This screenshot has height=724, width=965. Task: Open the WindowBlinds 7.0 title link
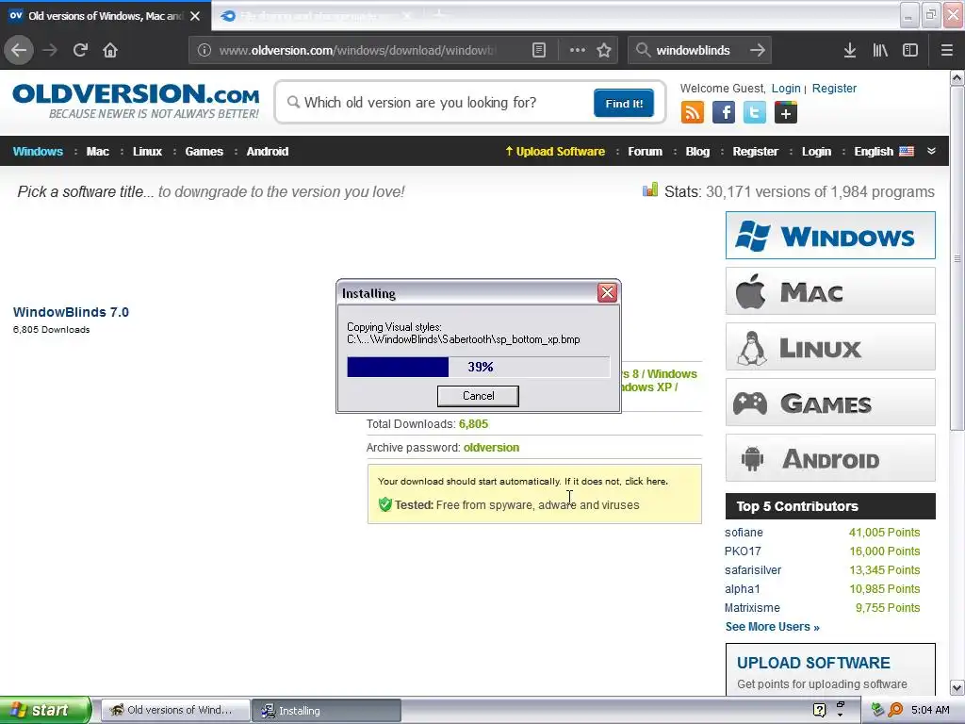click(x=71, y=312)
